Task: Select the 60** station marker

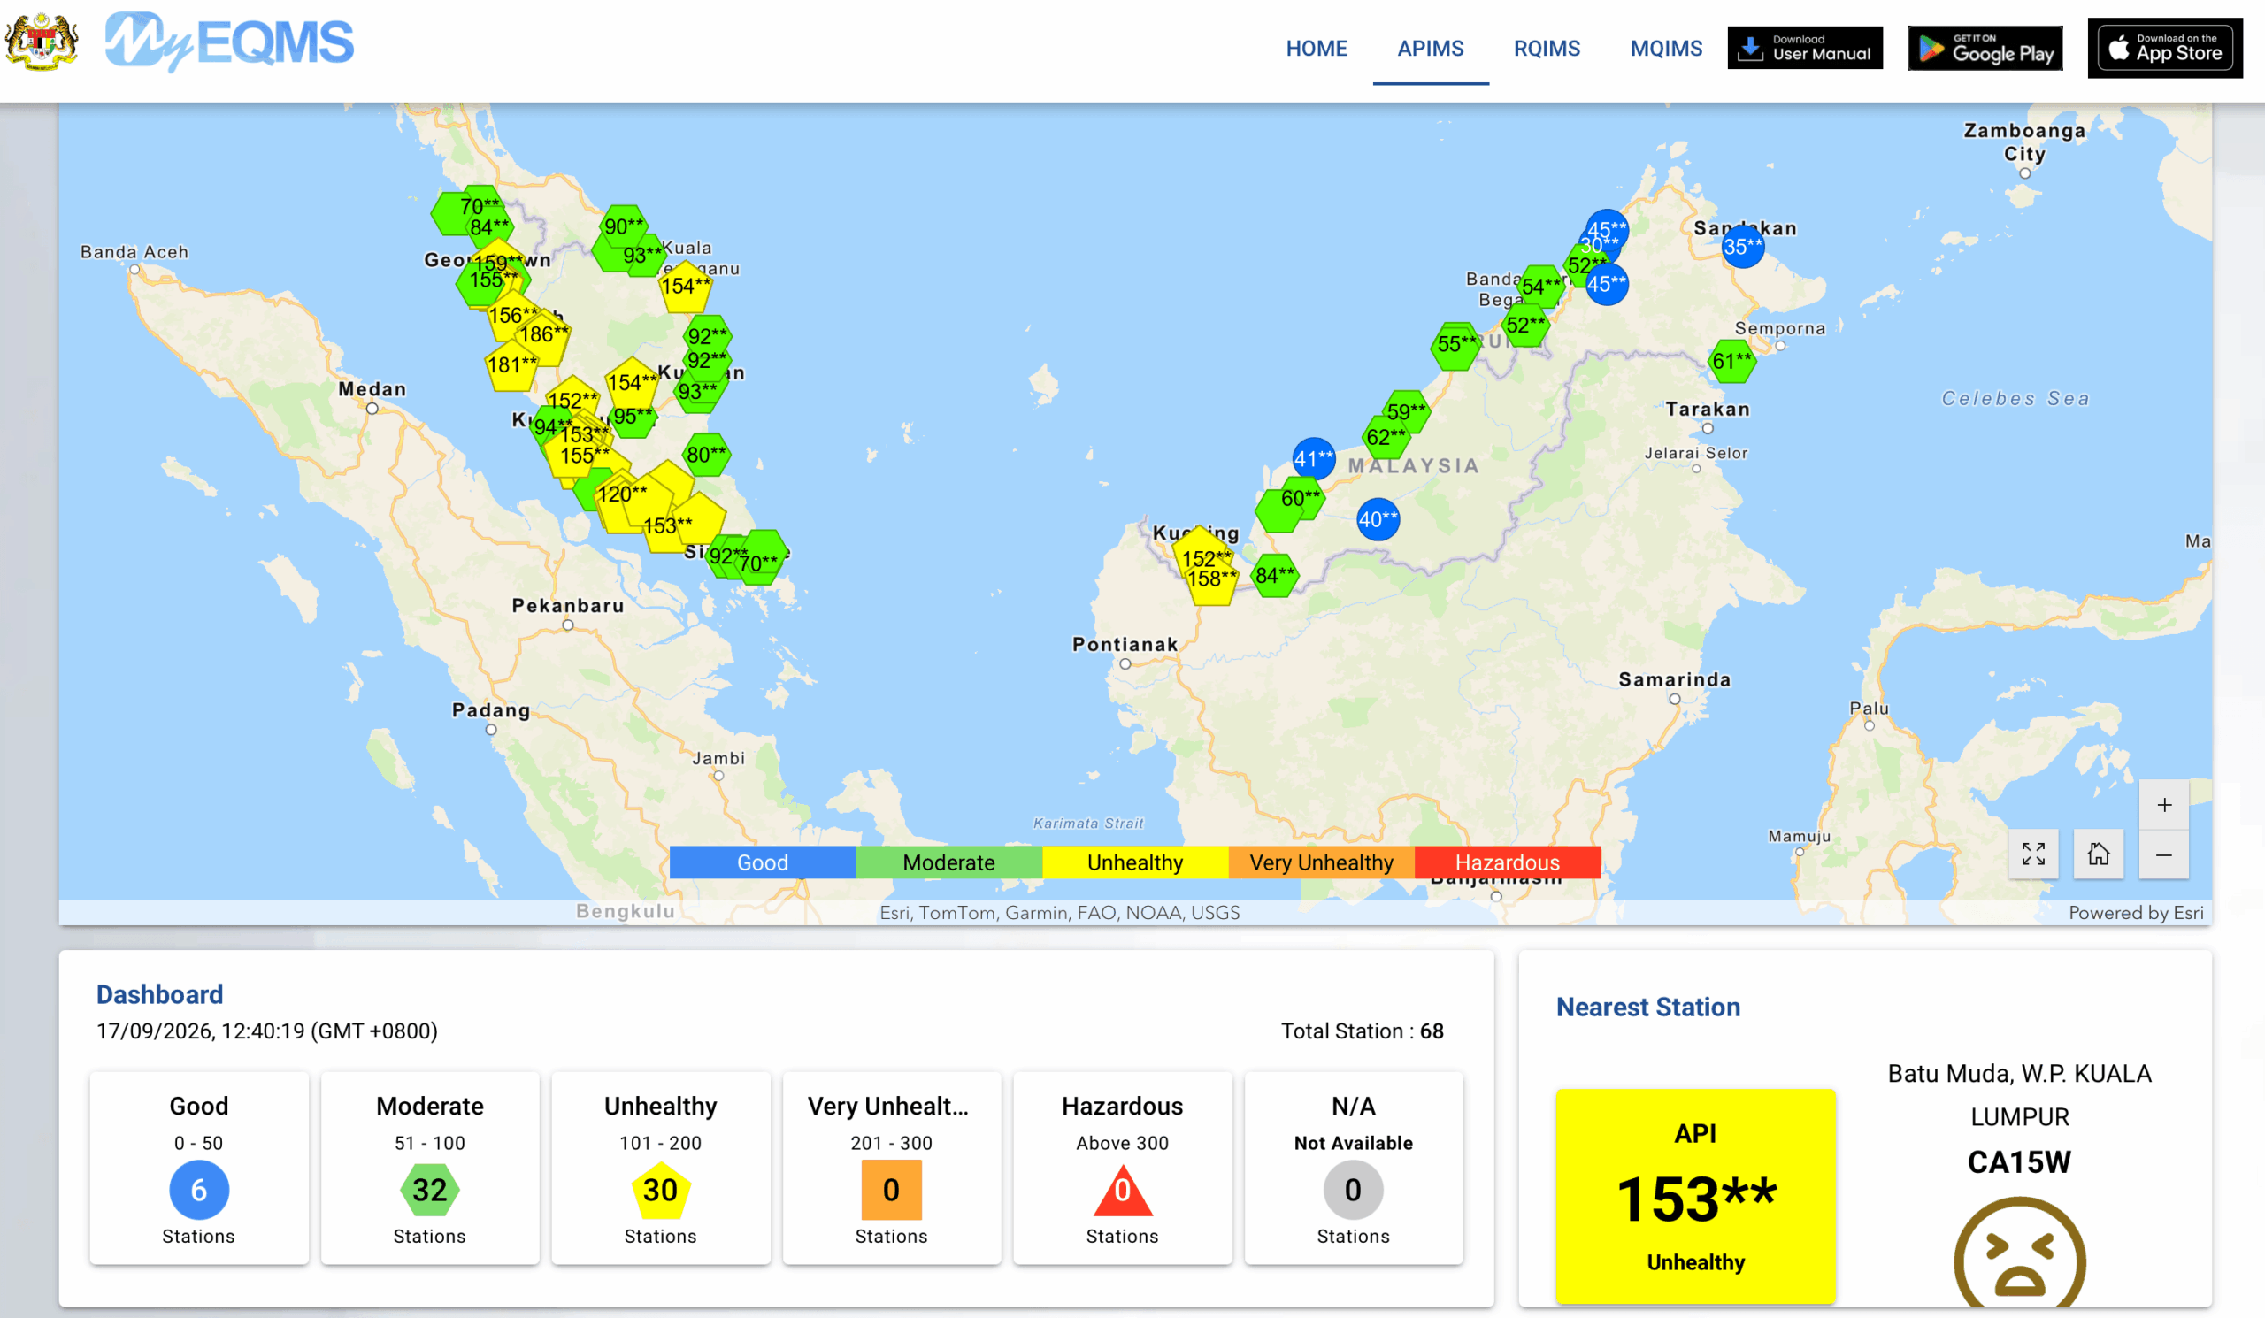Action: (1301, 498)
